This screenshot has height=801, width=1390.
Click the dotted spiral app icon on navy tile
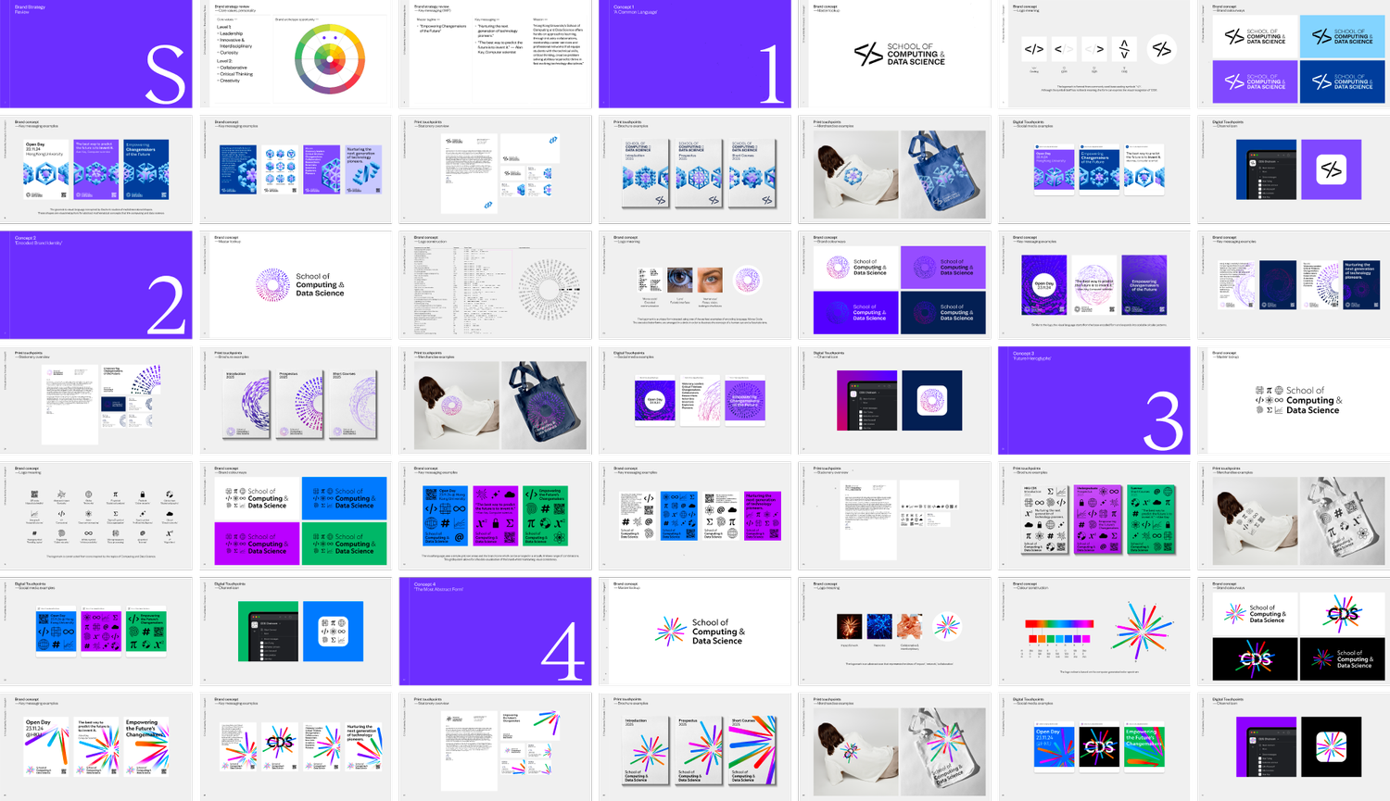pos(932,400)
